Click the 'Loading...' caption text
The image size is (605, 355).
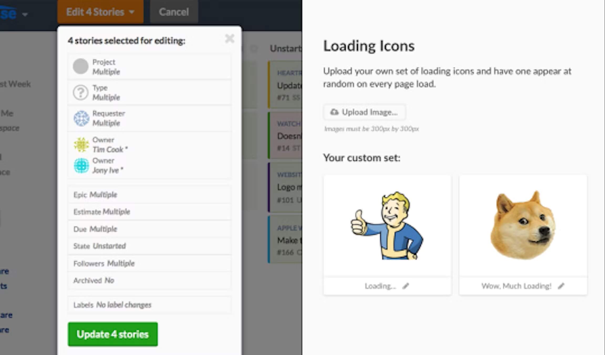click(380, 286)
